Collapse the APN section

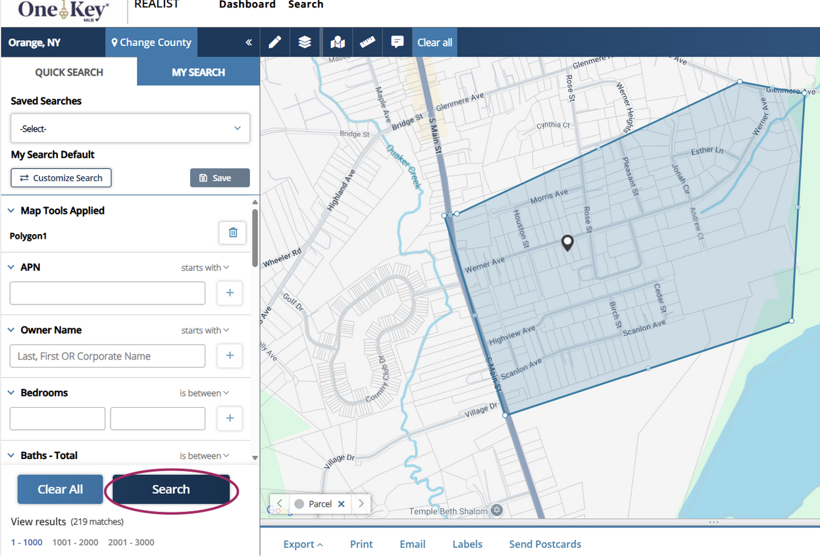11,267
